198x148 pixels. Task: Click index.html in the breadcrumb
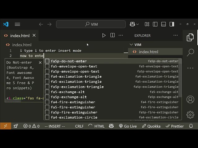[22, 45]
